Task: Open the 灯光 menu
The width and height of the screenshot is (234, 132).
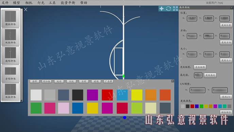Action: pos(41,3)
